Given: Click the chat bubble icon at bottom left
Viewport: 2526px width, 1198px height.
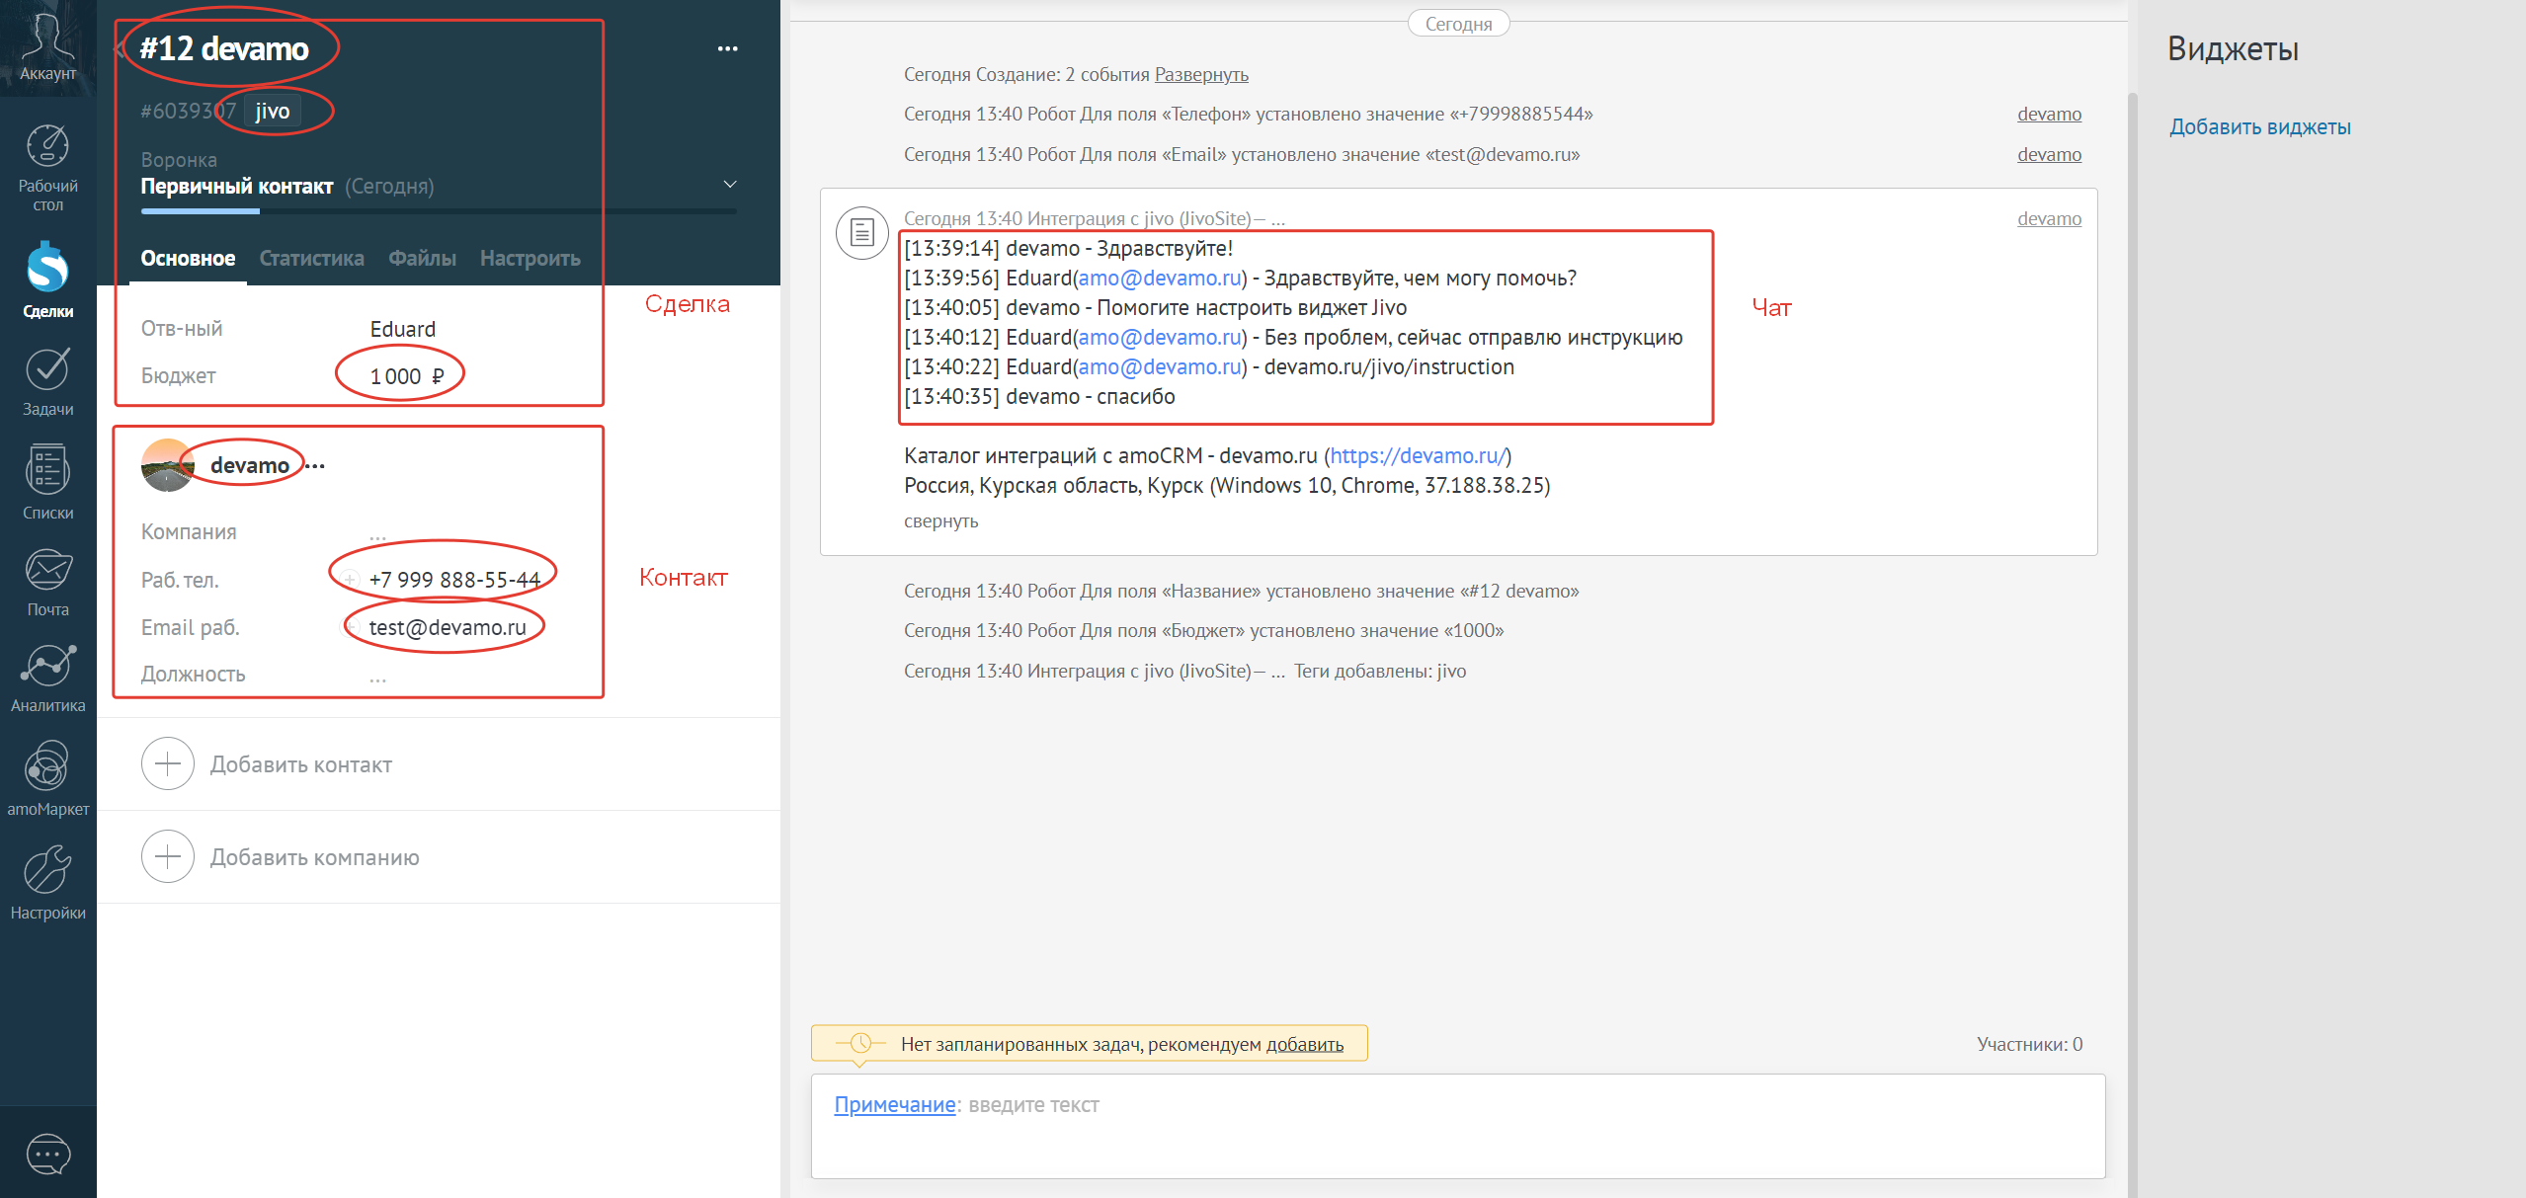Looking at the screenshot, I should [x=47, y=1154].
